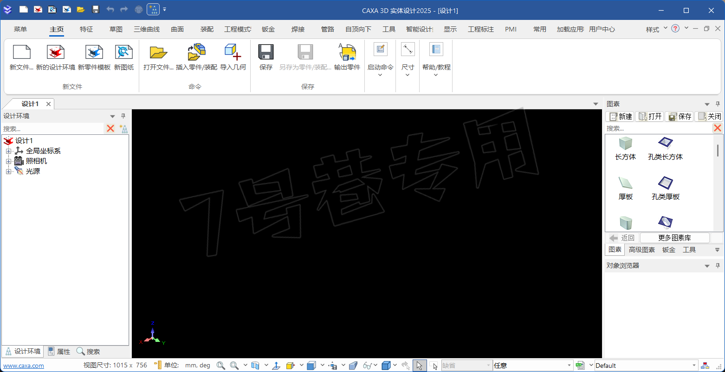The height and width of the screenshot is (372, 725).
Task: Click the Export part (输出零件) icon
Action: pyautogui.click(x=347, y=52)
